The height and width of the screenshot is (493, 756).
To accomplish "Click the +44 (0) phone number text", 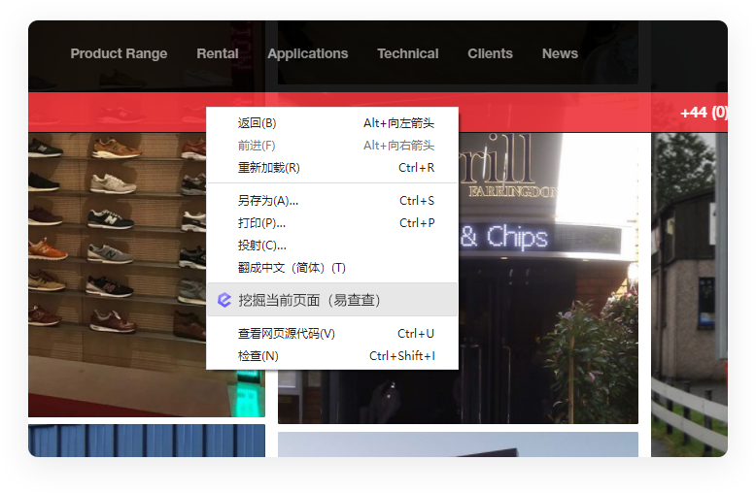I will tap(704, 113).
